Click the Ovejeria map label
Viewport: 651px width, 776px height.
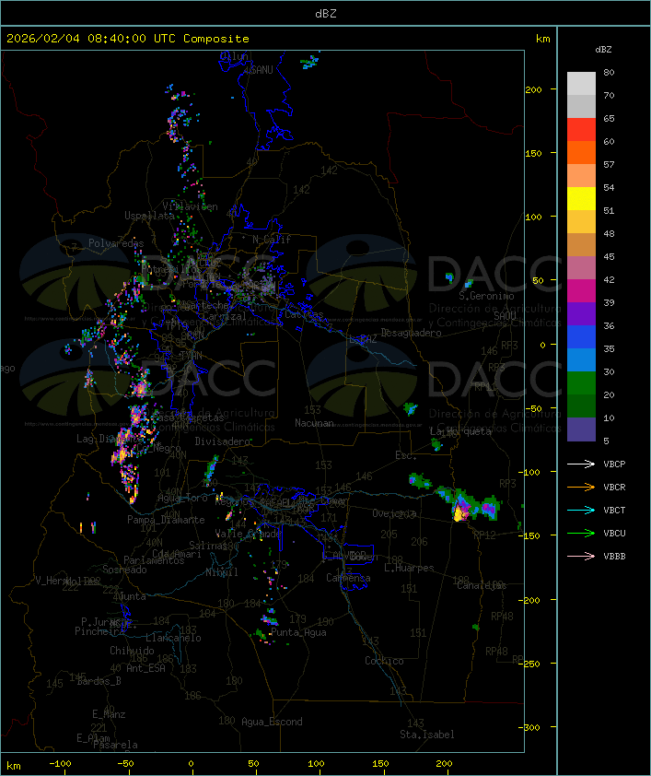pyautogui.click(x=394, y=514)
